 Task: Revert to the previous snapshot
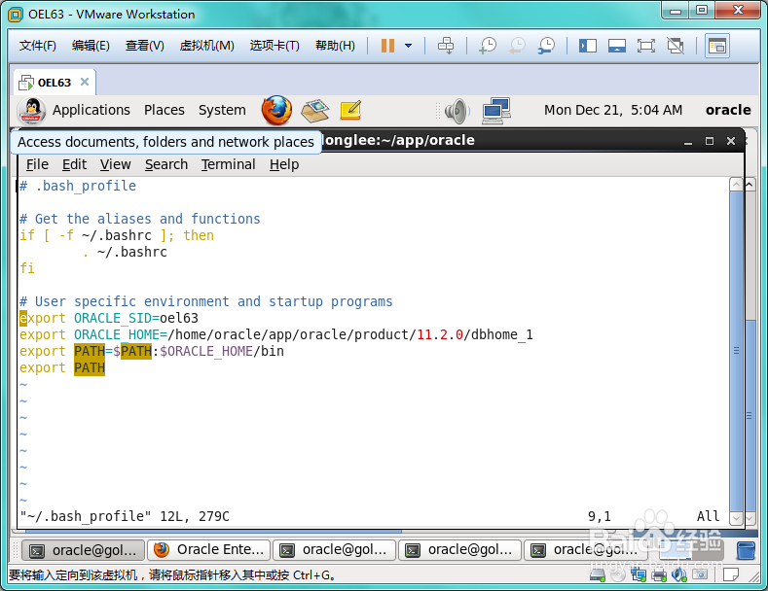coord(517,46)
